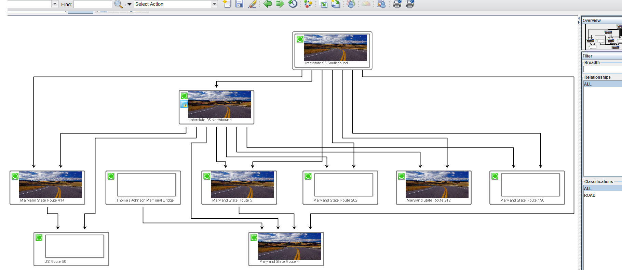Open the Select Action dropdown
Viewport: 622px width, 270px height.
pos(214,4)
